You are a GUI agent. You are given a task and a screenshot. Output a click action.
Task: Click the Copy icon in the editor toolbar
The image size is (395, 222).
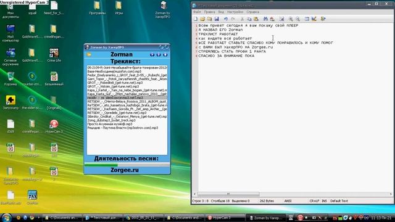[249, 19]
